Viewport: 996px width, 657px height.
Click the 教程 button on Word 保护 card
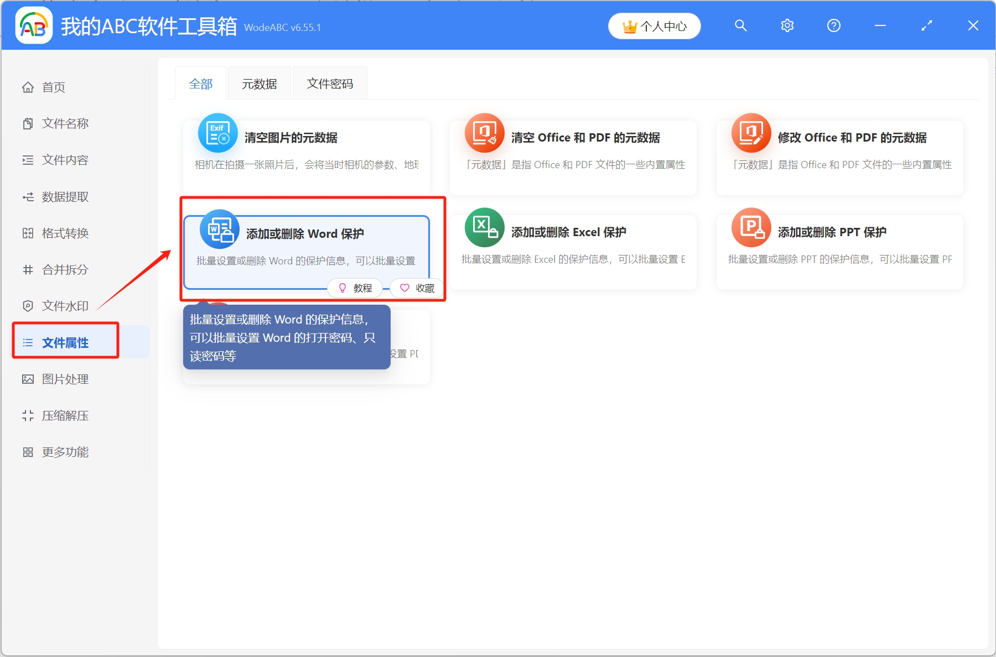click(x=355, y=288)
